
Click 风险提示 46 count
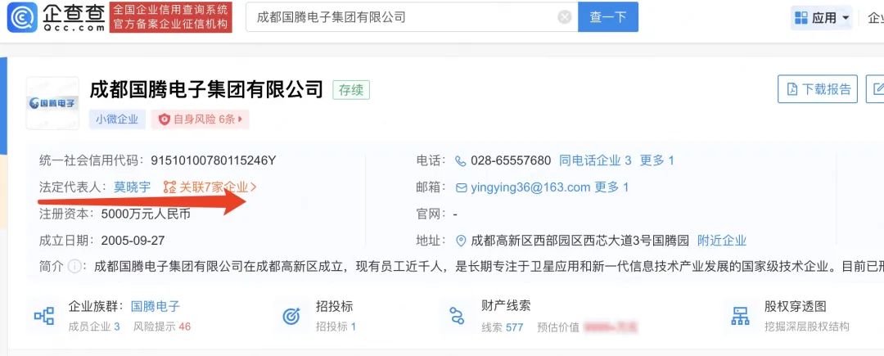click(162, 327)
